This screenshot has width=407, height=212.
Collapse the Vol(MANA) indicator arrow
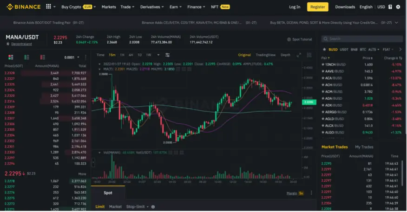pyautogui.click(x=99, y=153)
